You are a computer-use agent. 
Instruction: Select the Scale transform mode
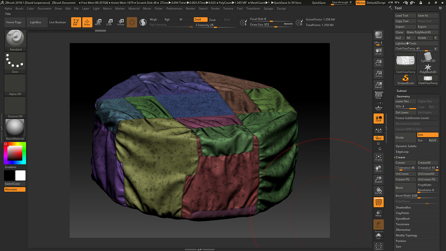tap(109, 22)
